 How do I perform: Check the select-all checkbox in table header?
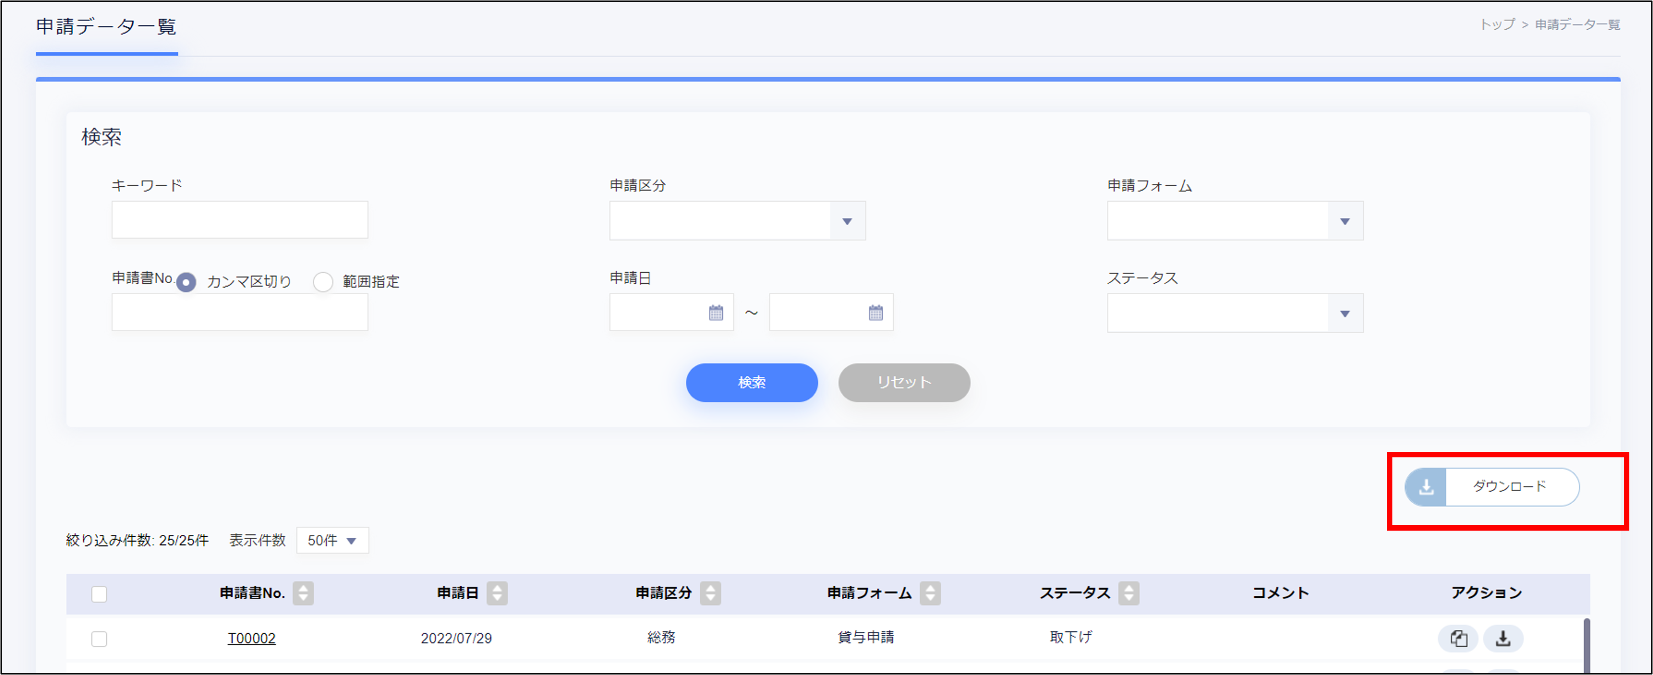point(99,594)
